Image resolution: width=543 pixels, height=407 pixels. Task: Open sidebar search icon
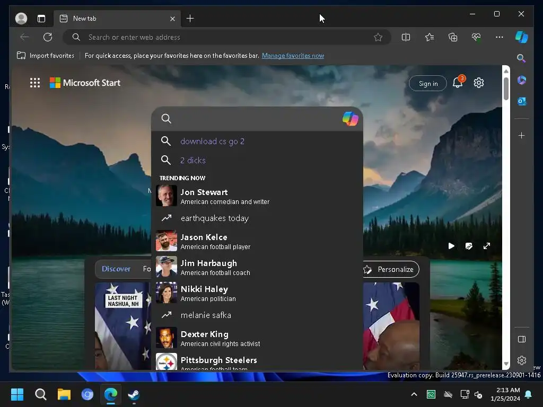click(521, 58)
